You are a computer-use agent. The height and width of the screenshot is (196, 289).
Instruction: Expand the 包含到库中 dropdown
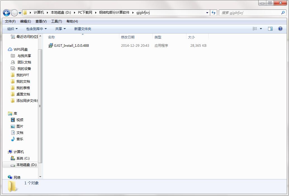tap(36, 29)
